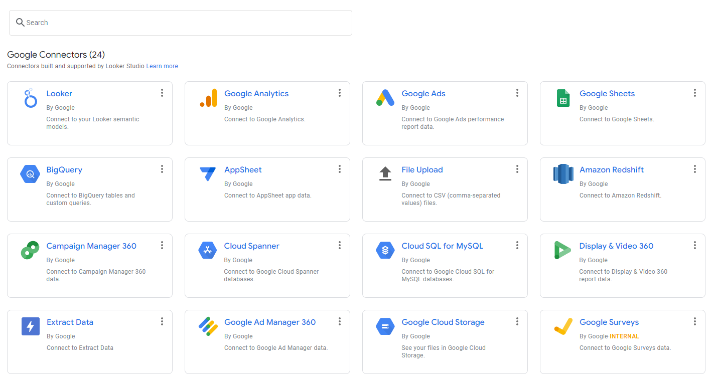Click the Google Cloud Storage icon
The height and width of the screenshot is (380, 712).
(385, 326)
